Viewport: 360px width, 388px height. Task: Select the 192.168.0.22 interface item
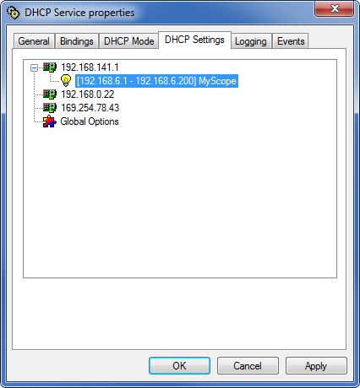point(88,94)
